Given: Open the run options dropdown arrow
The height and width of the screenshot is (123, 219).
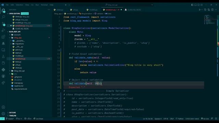Looking at the screenshot, I should (x=202, y=10).
